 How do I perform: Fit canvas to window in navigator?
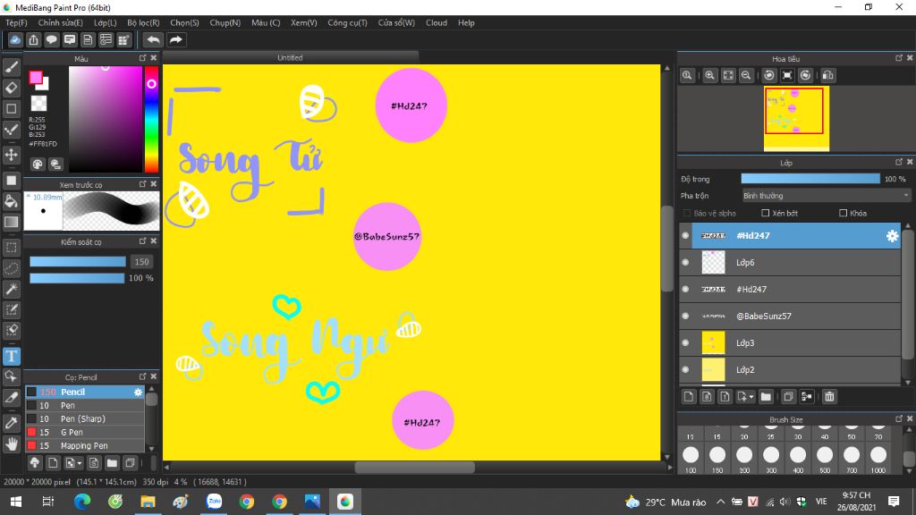coord(728,75)
